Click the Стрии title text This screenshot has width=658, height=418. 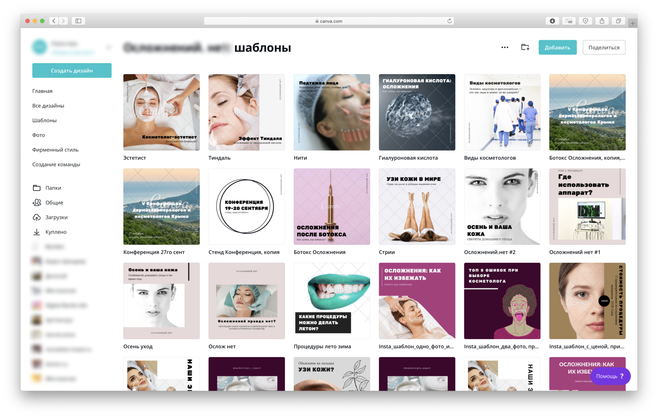[387, 252]
